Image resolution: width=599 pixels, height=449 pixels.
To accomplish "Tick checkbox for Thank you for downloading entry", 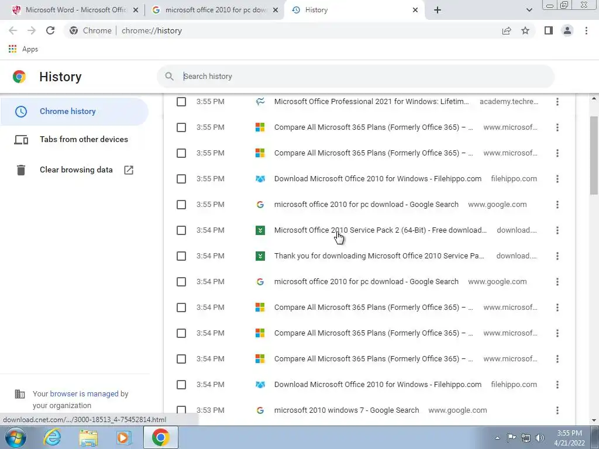I will [x=181, y=256].
